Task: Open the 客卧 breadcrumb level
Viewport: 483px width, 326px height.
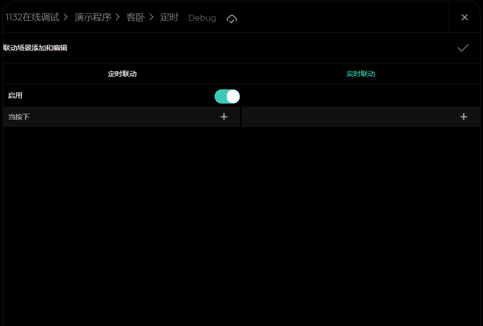Action: point(135,17)
